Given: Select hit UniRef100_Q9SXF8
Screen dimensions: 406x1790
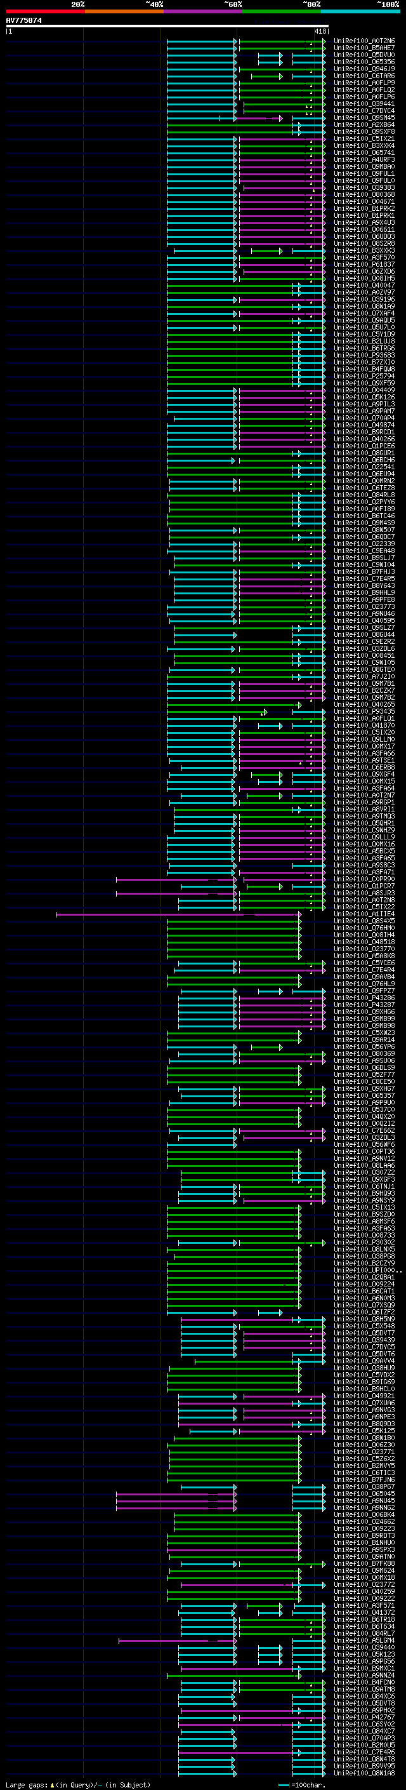Looking at the screenshot, I should [x=364, y=132].
